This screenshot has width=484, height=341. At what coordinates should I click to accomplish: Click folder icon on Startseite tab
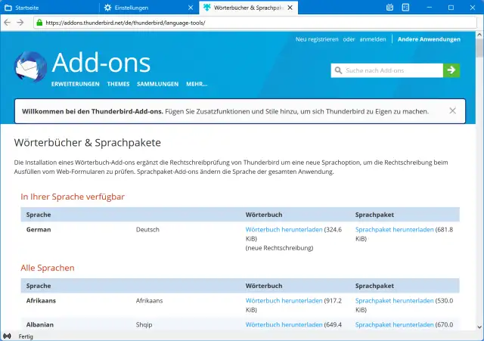8,8
